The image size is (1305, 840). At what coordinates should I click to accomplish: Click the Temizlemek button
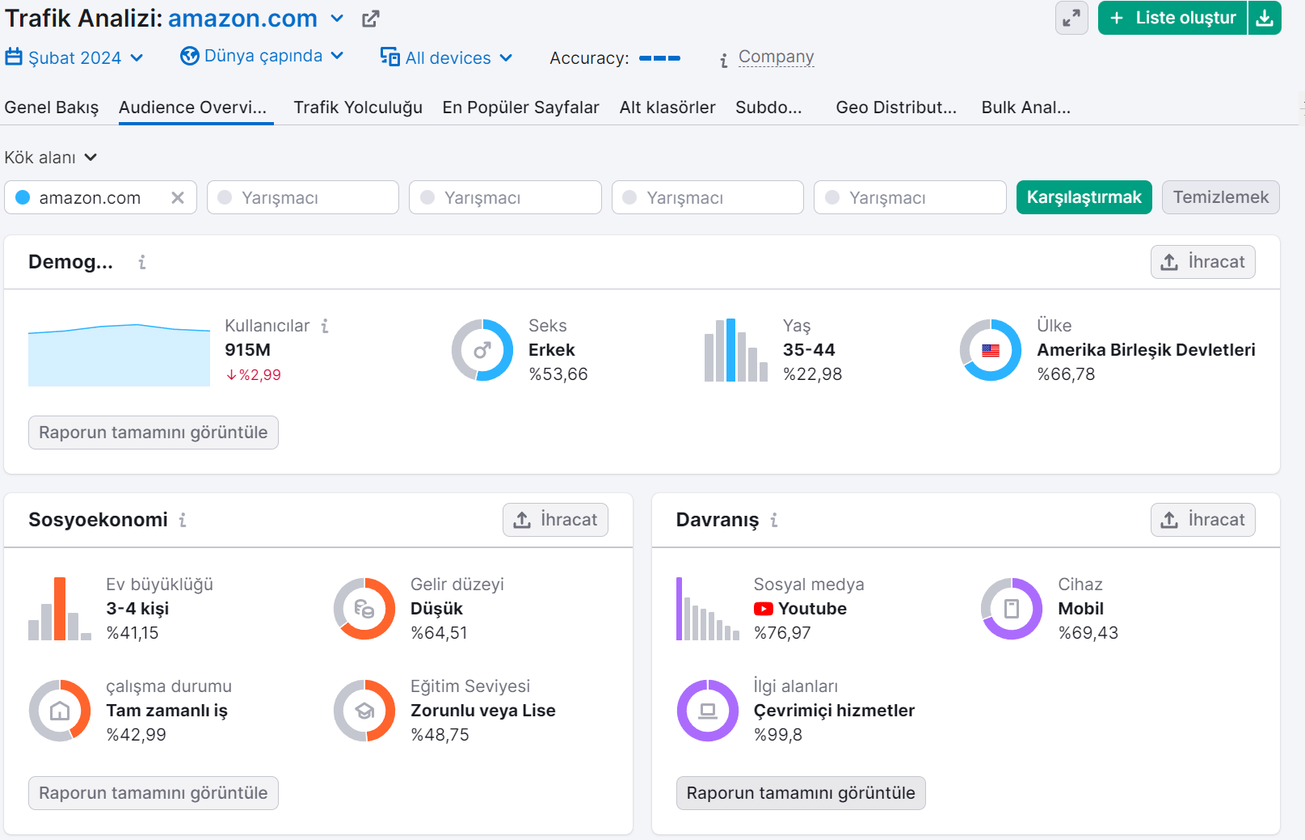[1220, 197]
